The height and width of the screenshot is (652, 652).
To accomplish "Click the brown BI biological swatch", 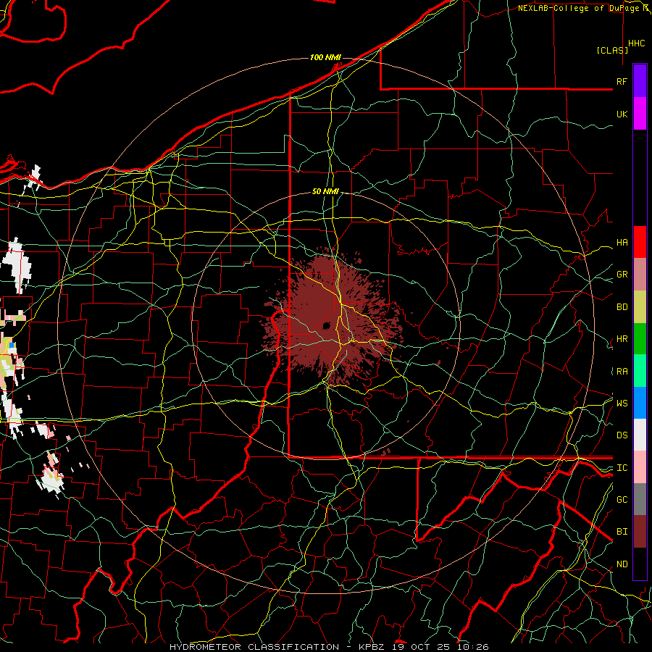I will 640,532.
